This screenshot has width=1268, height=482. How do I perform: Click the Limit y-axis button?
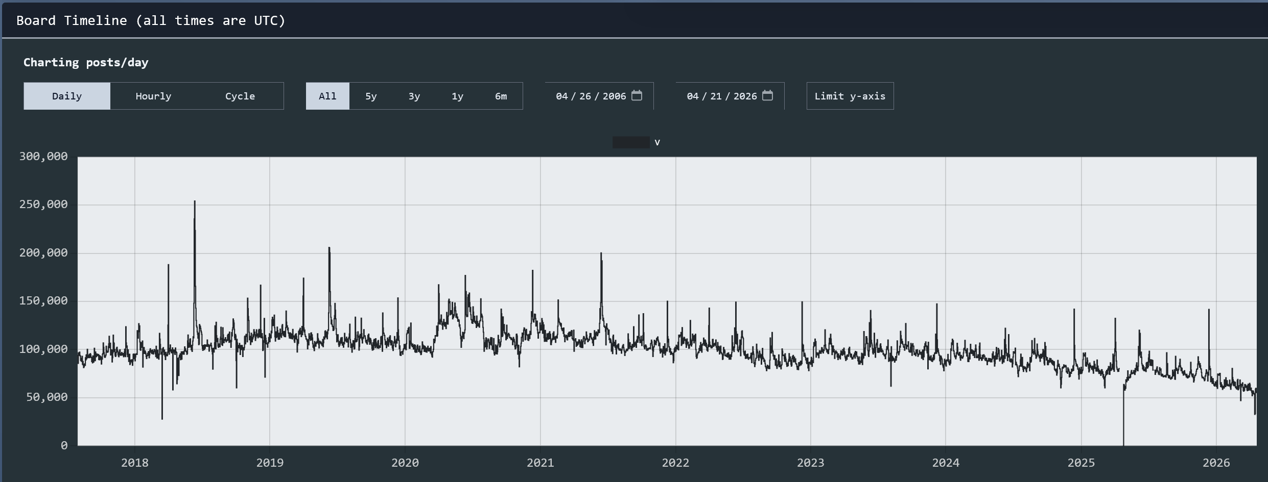click(850, 96)
